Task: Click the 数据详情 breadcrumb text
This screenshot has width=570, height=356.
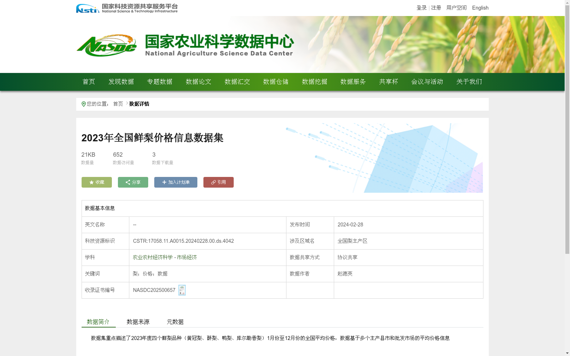Action: pos(139,104)
